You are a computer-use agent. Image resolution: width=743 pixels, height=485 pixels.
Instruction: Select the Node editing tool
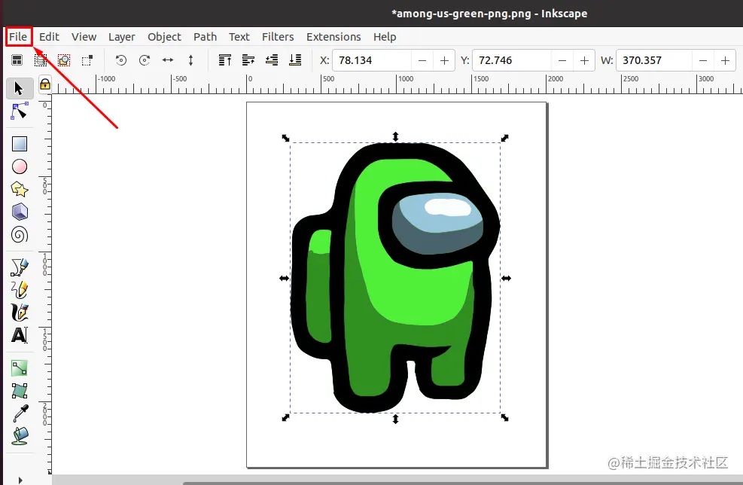19,111
